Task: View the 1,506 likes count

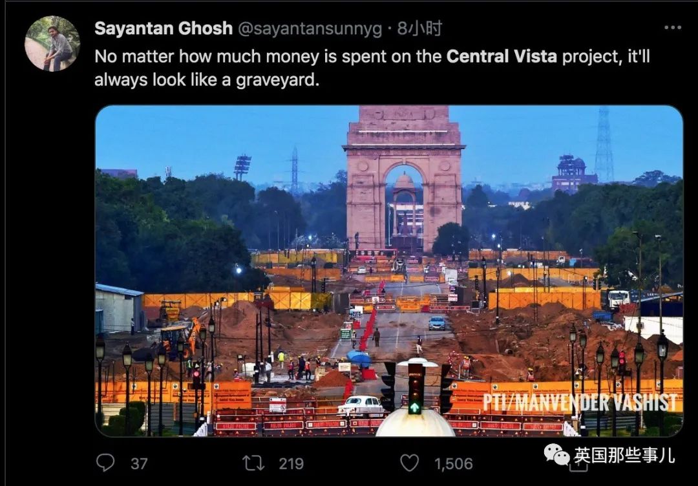Action: tap(453, 464)
